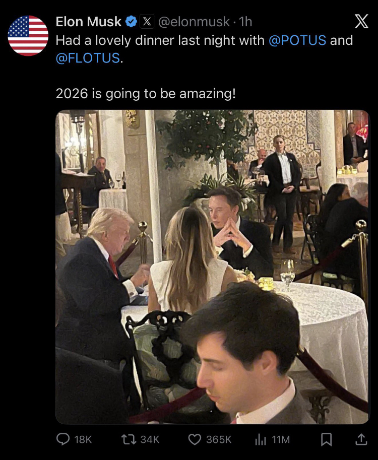
Task: Like the post with the heart icon
Action: 195,439
